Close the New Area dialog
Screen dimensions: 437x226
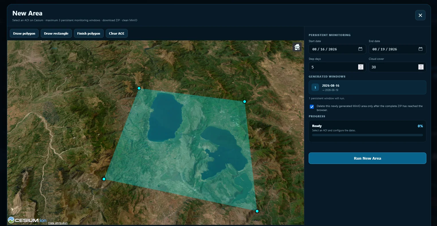point(420,15)
